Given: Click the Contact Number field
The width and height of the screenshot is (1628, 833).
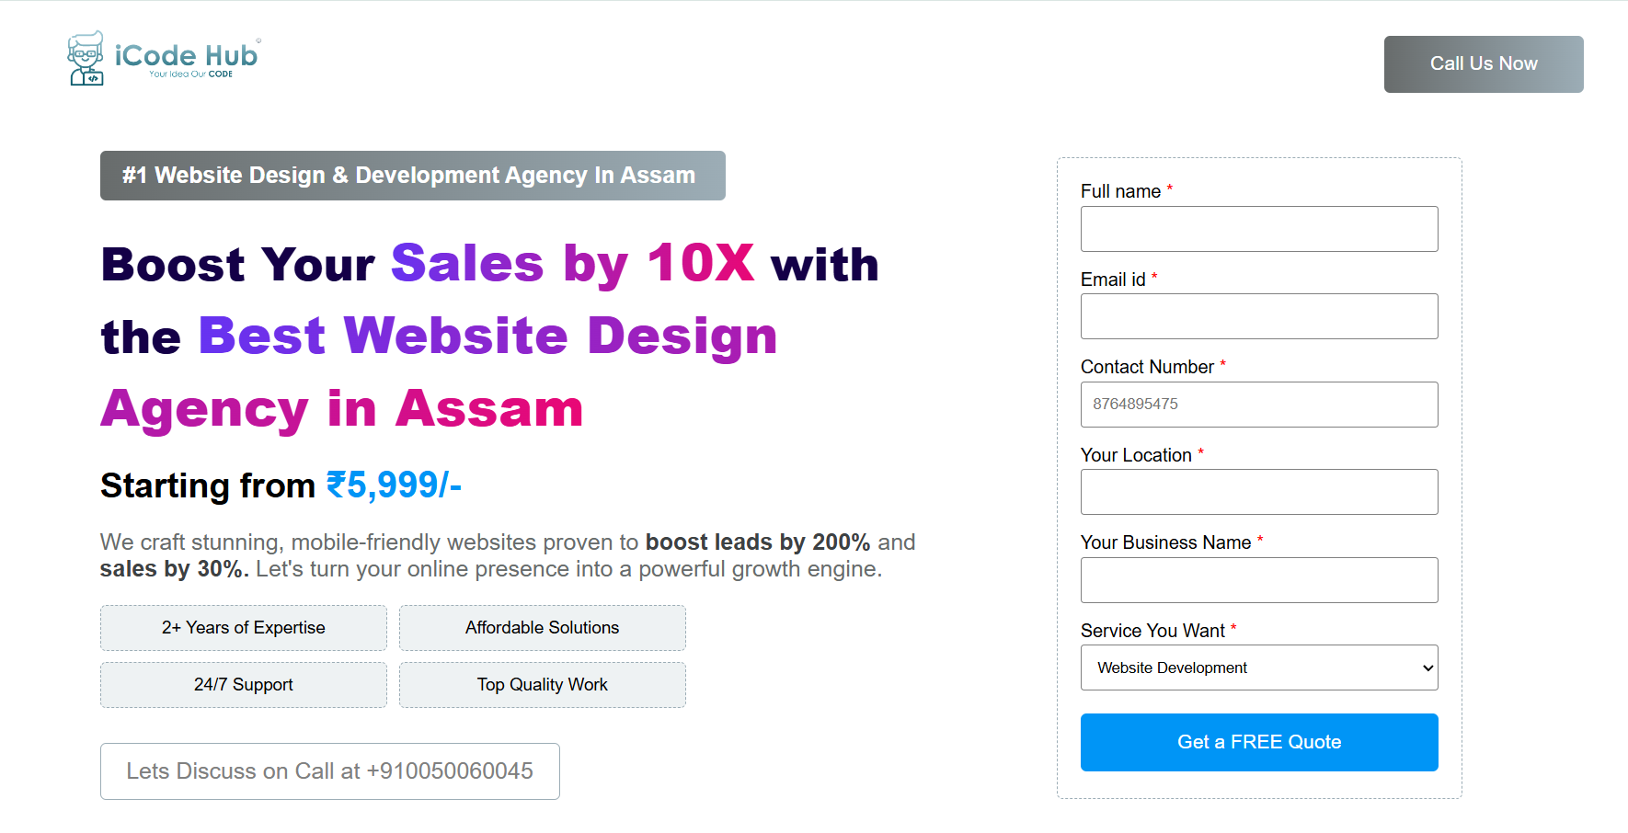Looking at the screenshot, I should (1259, 405).
